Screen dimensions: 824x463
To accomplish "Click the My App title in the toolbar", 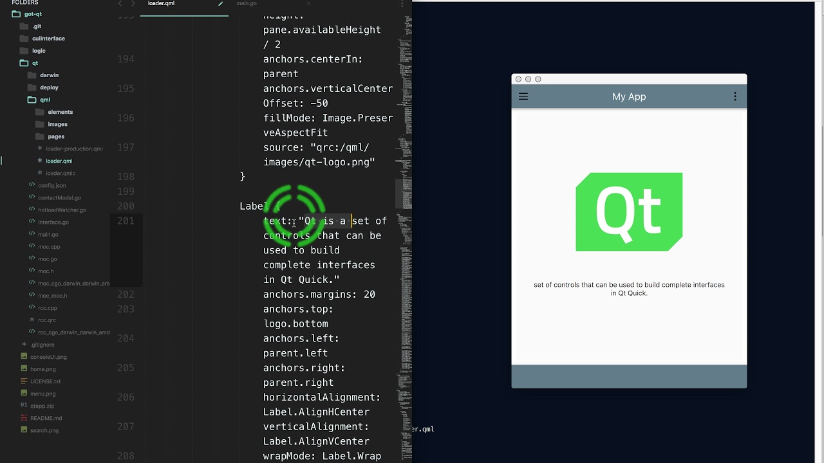I will [x=629, y=96].
